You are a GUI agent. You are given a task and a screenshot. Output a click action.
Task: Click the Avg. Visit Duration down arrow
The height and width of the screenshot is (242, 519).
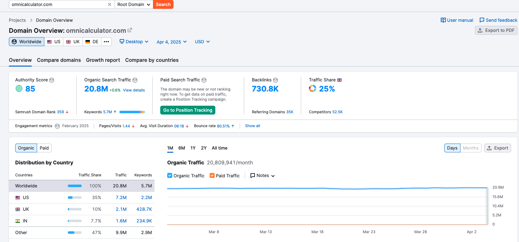(x=187, y=126)
